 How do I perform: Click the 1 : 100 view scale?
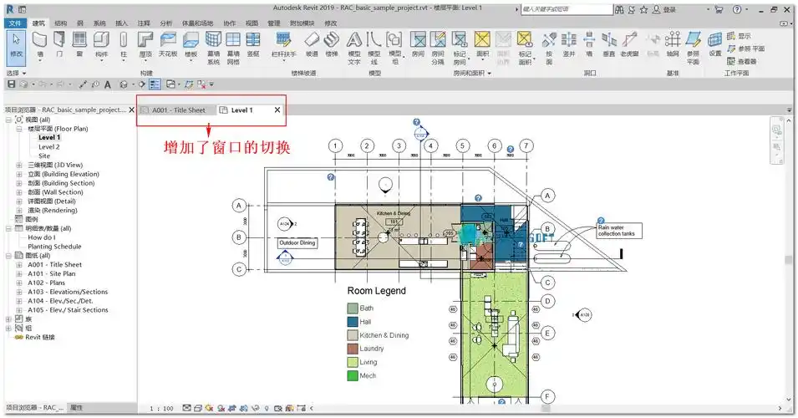(x=161, y=409)
